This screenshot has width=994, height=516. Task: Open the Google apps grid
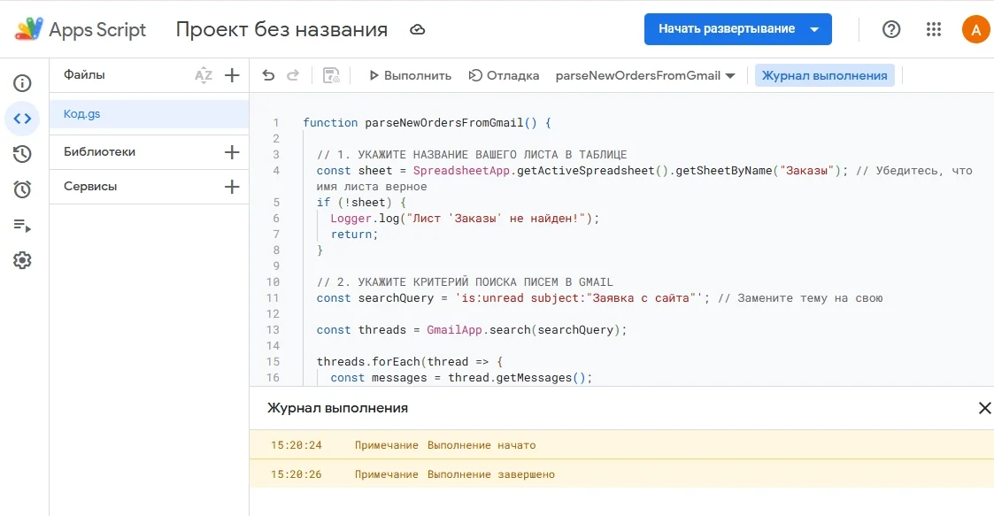(934, 29)
